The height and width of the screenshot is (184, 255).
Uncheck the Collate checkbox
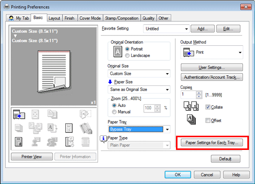(208, 107)
